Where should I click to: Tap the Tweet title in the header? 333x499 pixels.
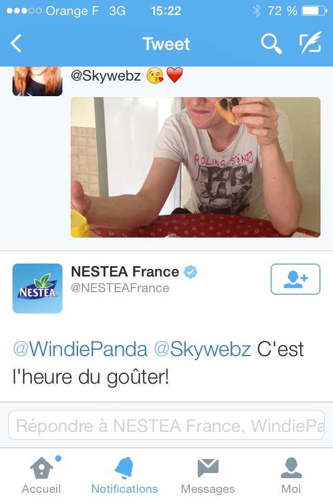pos(166,44)
